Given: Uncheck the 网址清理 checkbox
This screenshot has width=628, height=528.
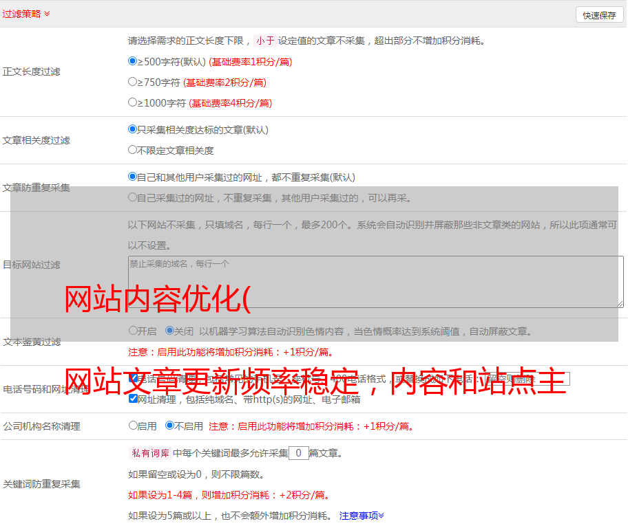Looking at the screenshot, I should [x=133, y=399].
